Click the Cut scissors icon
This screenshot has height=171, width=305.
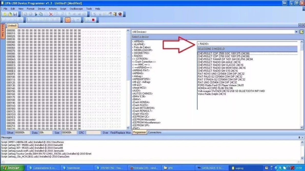(36, 14)
